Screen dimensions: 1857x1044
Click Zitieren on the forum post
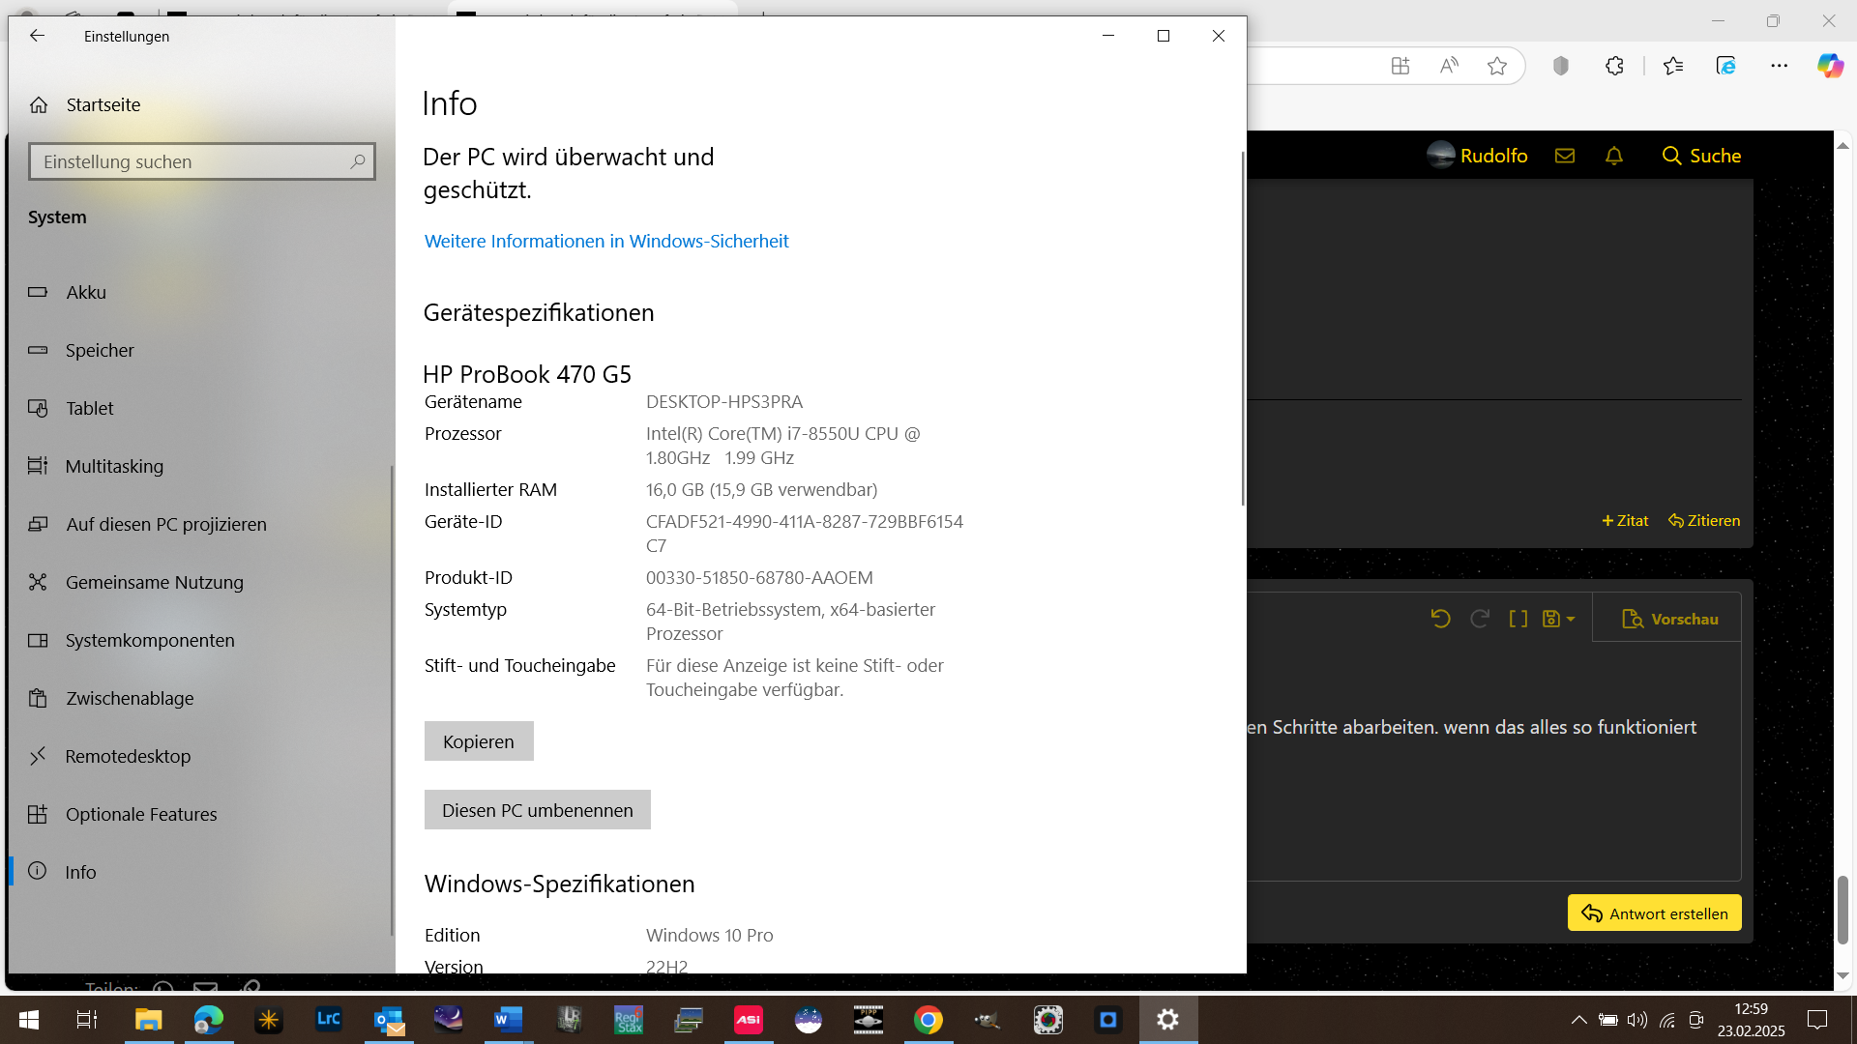click(x=1704, y=520)
